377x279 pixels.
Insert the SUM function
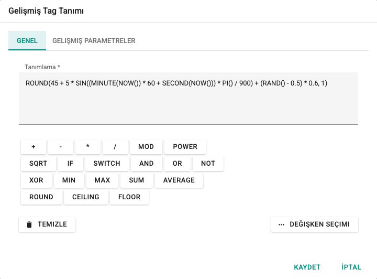coord(137,180)
